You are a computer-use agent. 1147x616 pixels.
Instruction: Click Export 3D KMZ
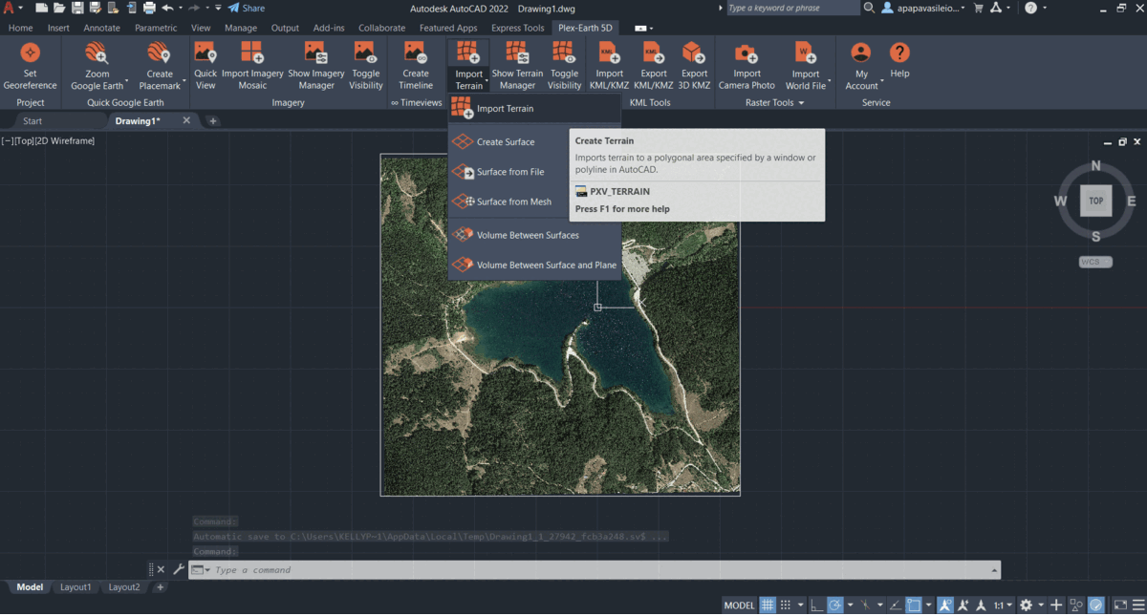click(695, 65)
